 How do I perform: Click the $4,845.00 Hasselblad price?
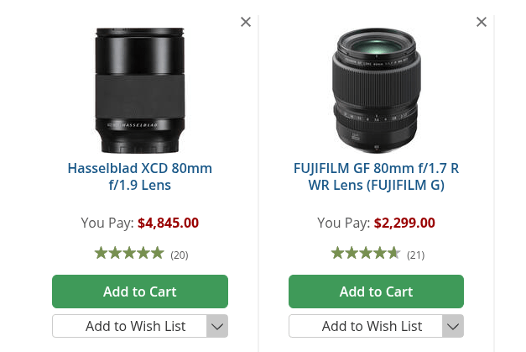(x=168, y=223)
